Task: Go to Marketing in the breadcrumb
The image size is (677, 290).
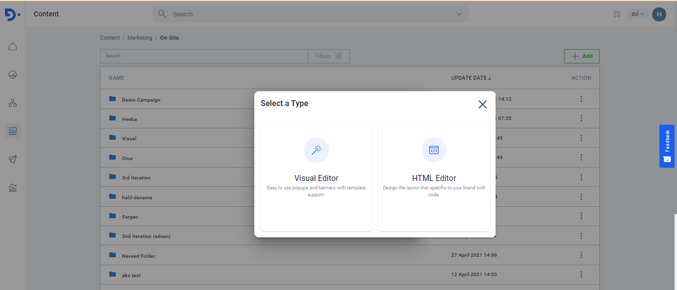Action: pyautogui.click(x=140, y=38)
